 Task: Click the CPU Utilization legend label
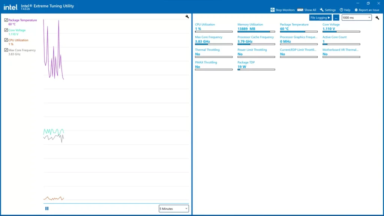(18, 40)
